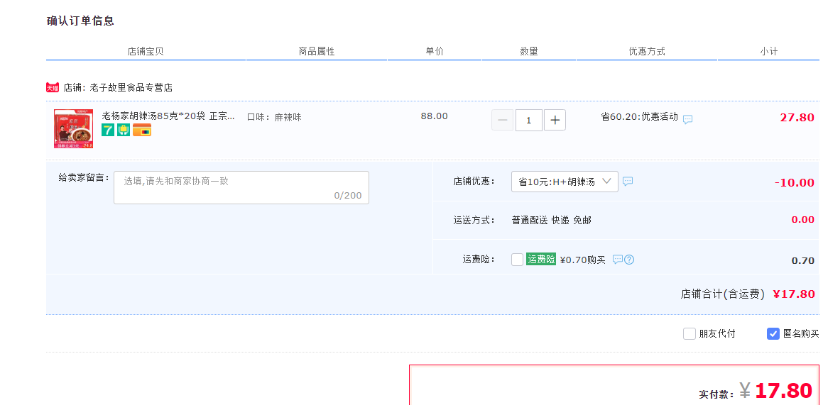Image resolution: width=823 pixels, height=405 pixels.
Task: Click the 确认订单信息 heading
Action: click(80, 21)
